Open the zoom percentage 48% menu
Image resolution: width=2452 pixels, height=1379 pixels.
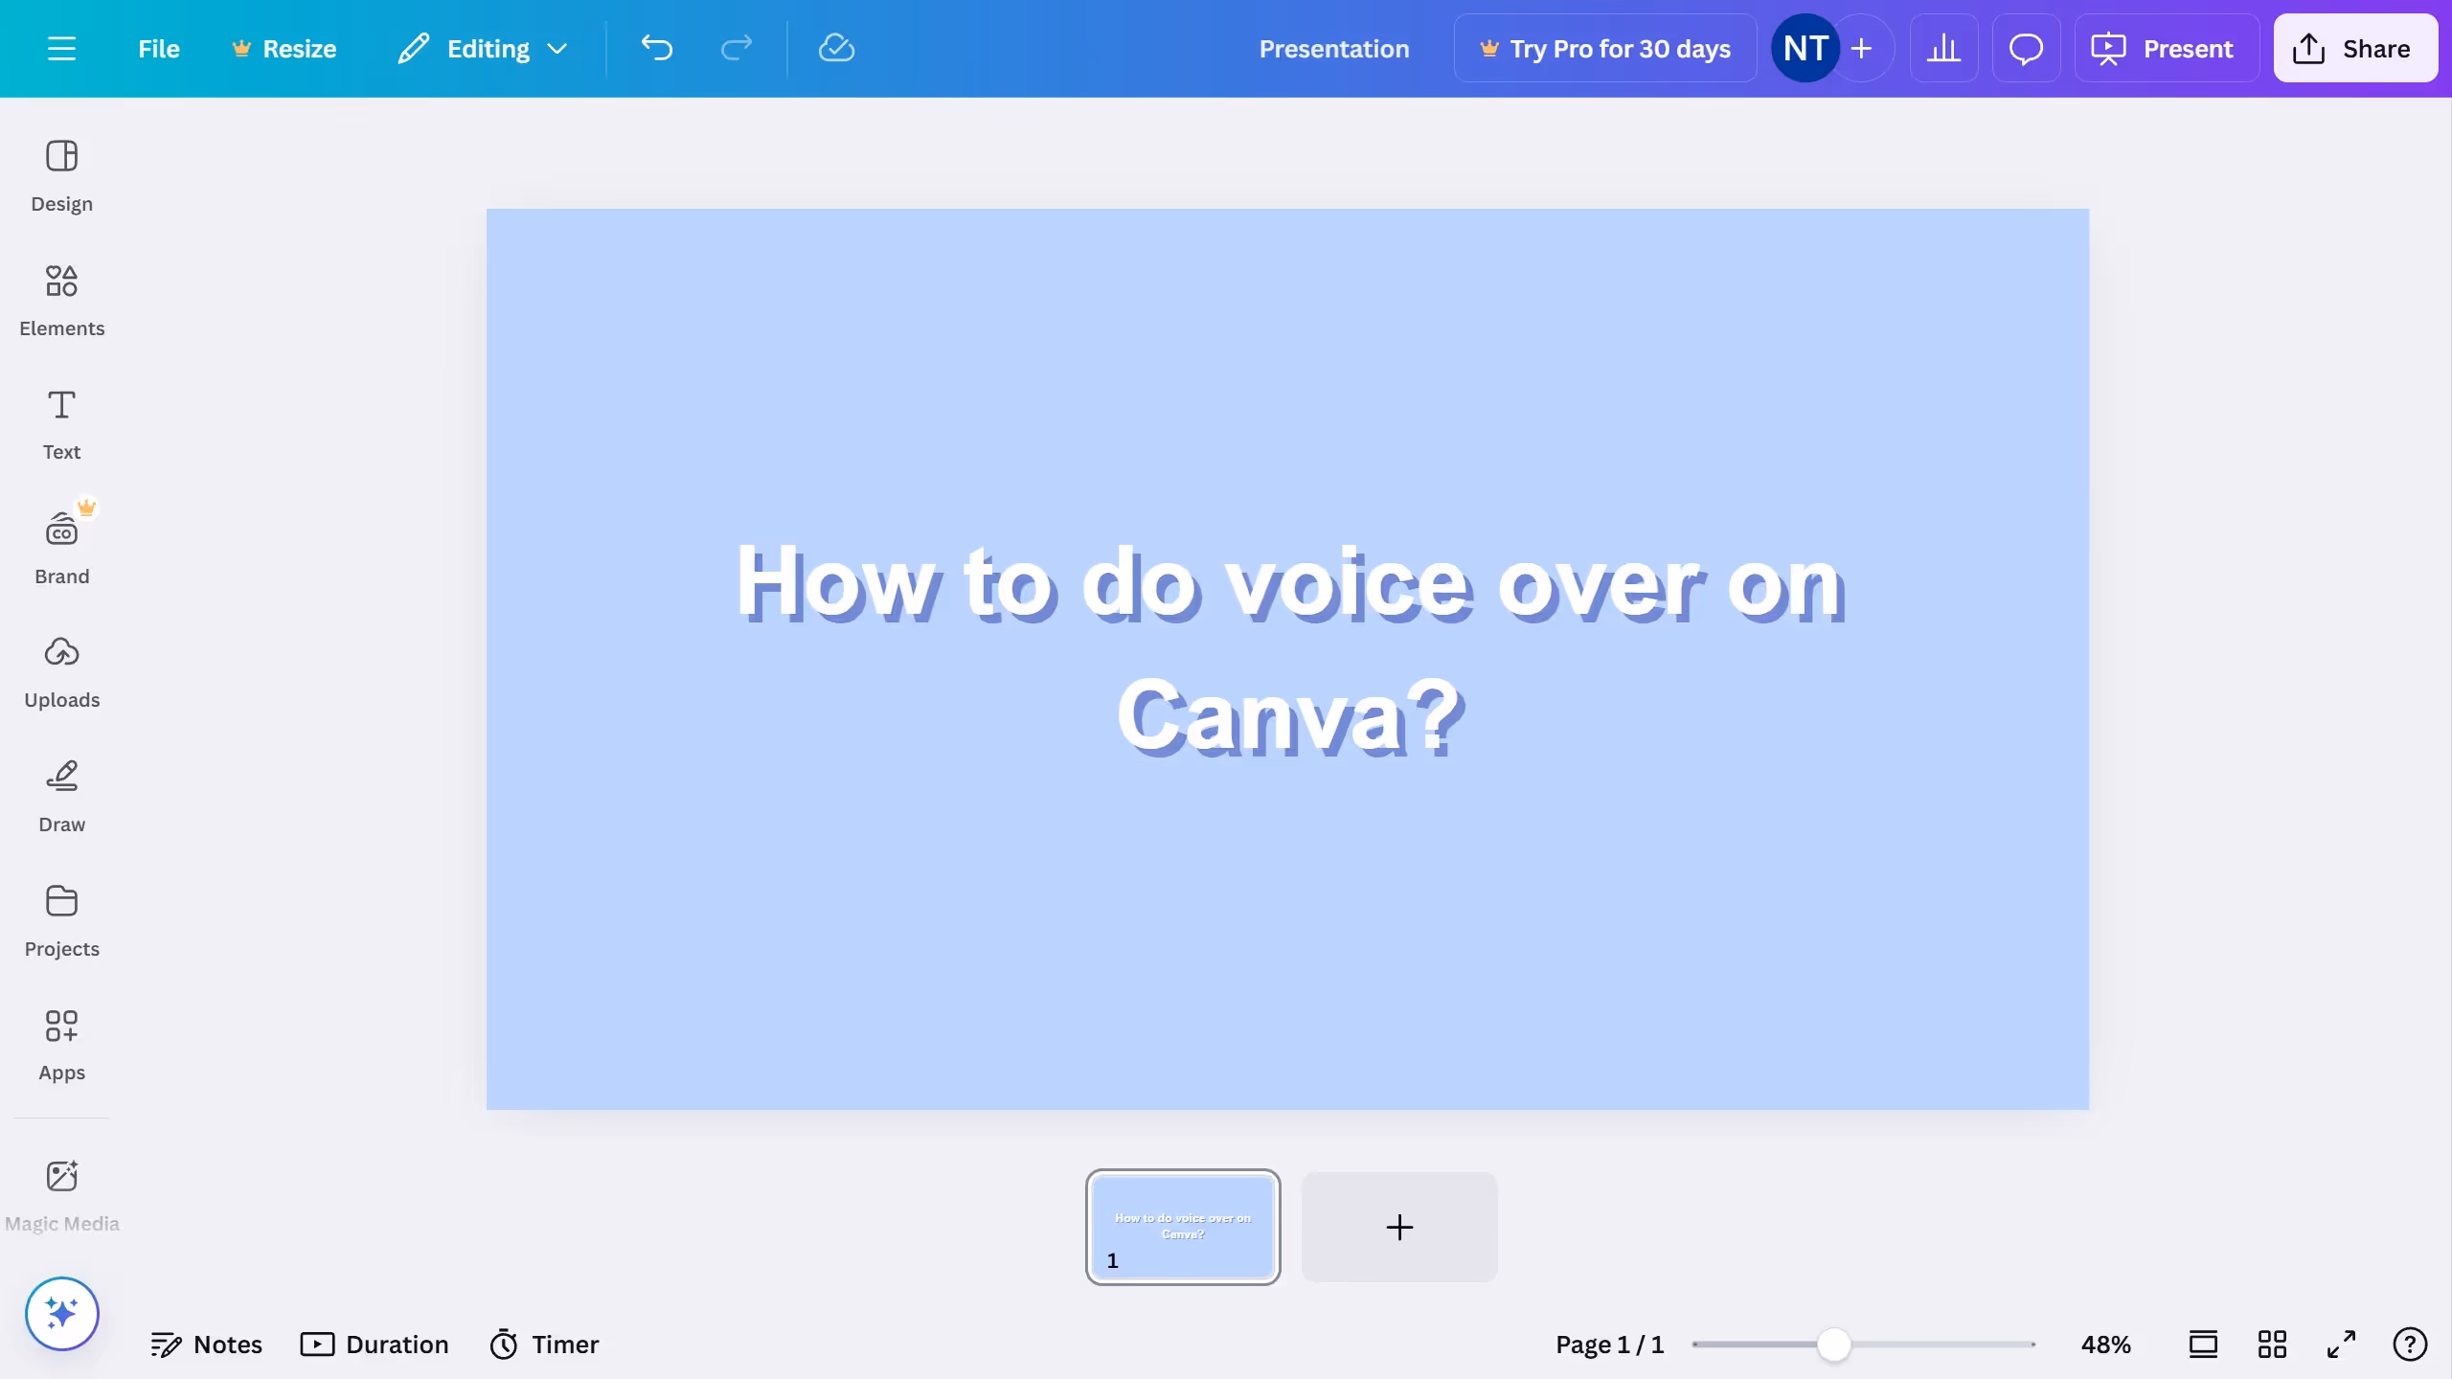tap(2105, 1345)
